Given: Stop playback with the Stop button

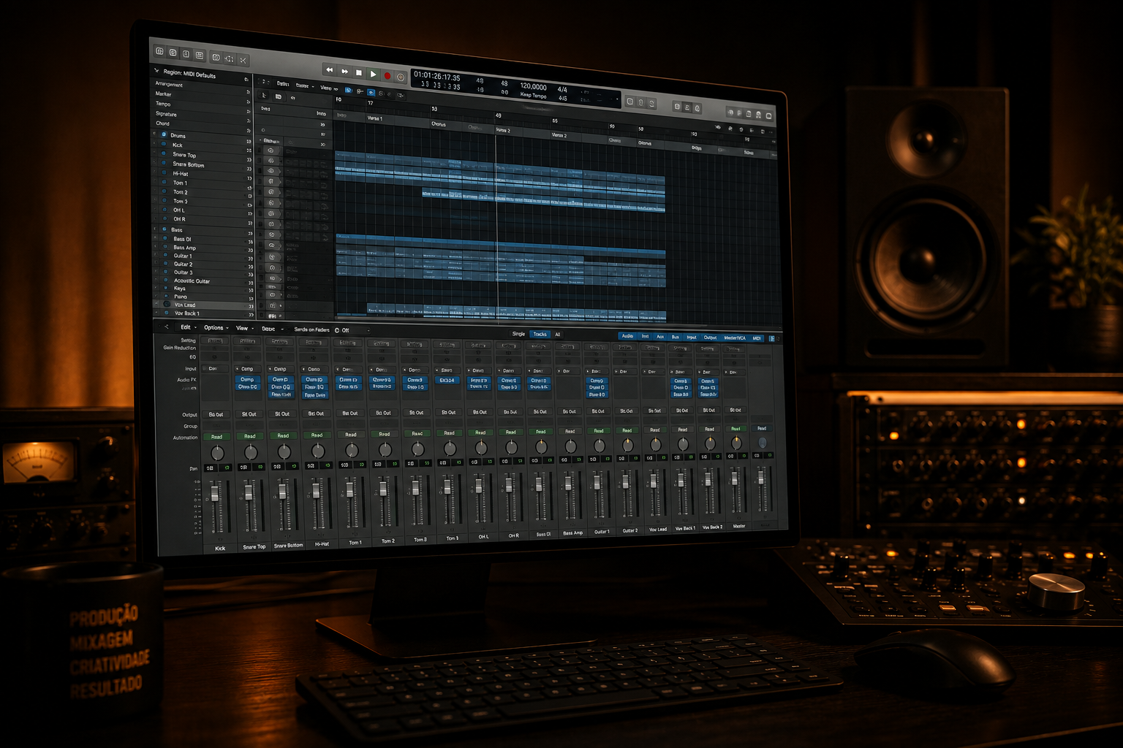Looking at the screenshot, I should pyautogui.click(x=359, y=72).
